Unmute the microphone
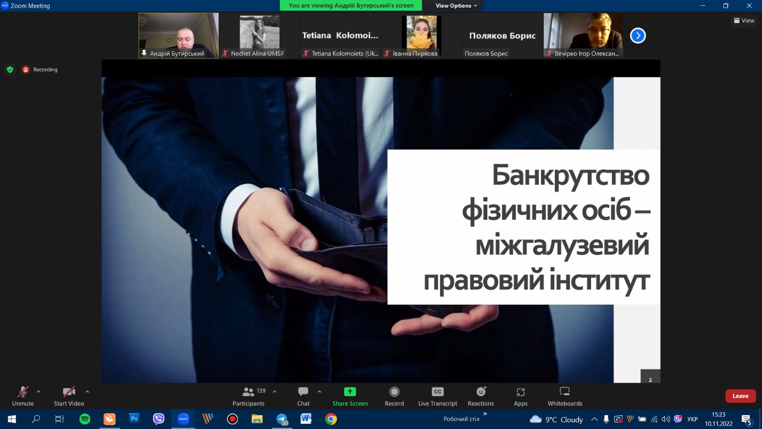The image size is (762, 429). coord(23,396)
